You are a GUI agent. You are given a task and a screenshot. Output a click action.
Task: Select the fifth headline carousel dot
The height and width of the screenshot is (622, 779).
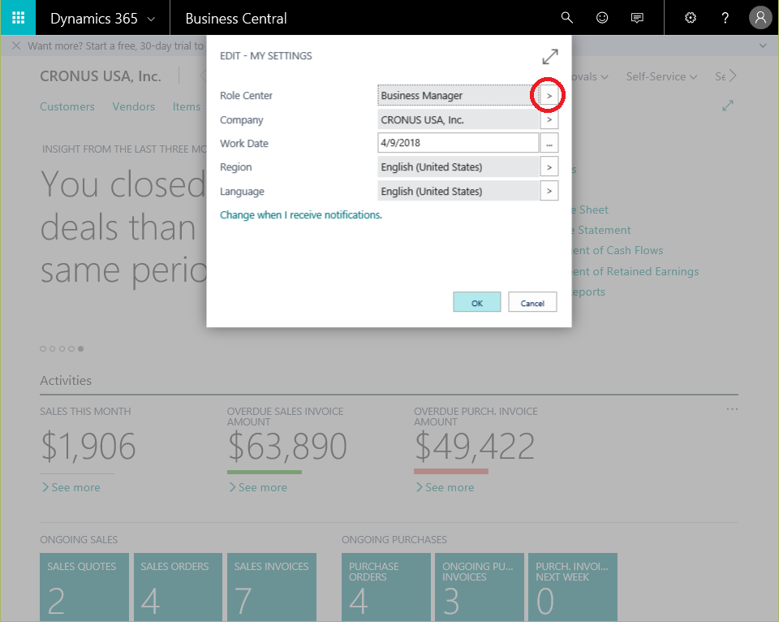(81, 348)
